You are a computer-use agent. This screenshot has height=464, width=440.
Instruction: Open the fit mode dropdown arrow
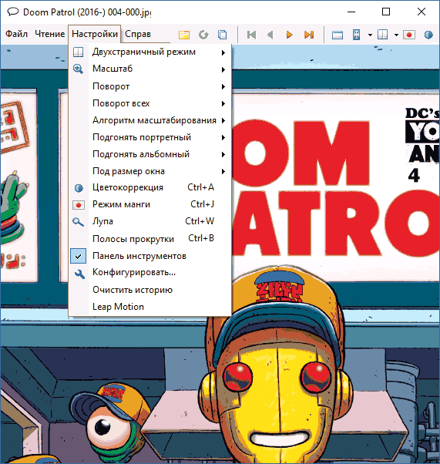[370, 35]
